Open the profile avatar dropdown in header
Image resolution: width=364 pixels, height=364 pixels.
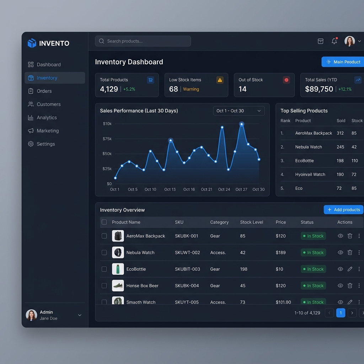click(x=352, y=41)
